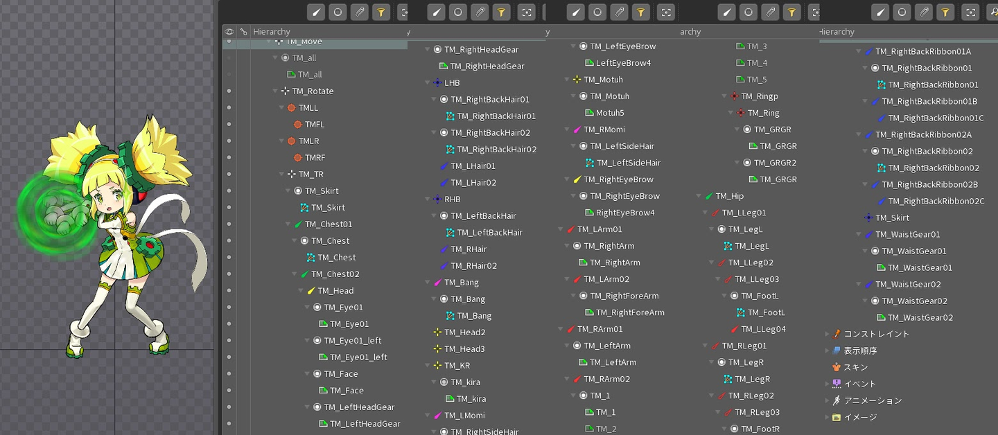Toggle visibility dot for TM_Chest02 row
Screen dimensions: 998x435
(229, 274)
